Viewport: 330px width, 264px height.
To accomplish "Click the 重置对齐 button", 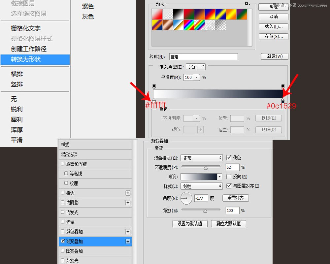I will (x=235, y=198).
